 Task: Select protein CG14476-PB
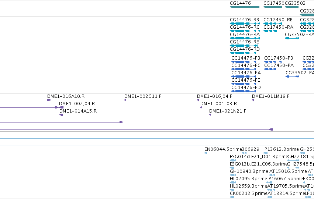[x=246, y=58]
